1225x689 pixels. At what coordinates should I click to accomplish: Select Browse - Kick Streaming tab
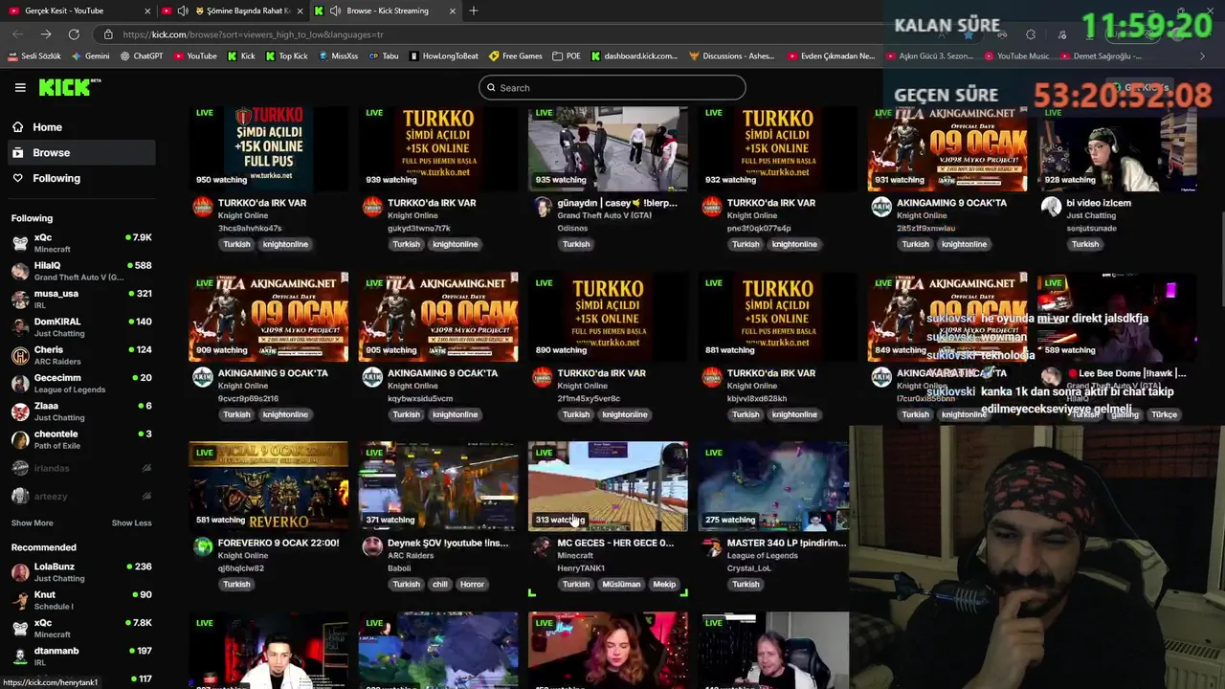pos(386,11)
